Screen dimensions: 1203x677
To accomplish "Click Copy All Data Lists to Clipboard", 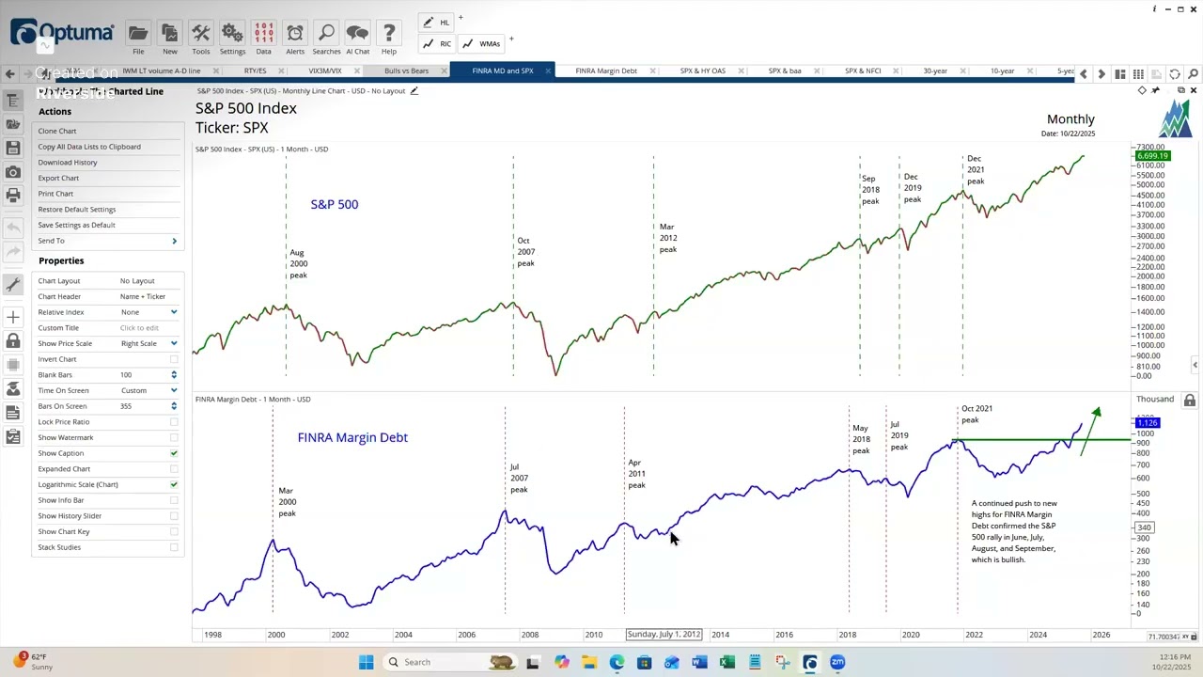I will 89,147.
